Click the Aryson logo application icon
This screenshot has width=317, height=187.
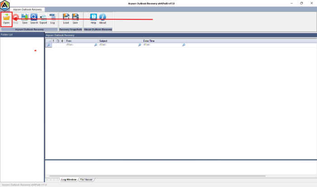pos(5,5)
